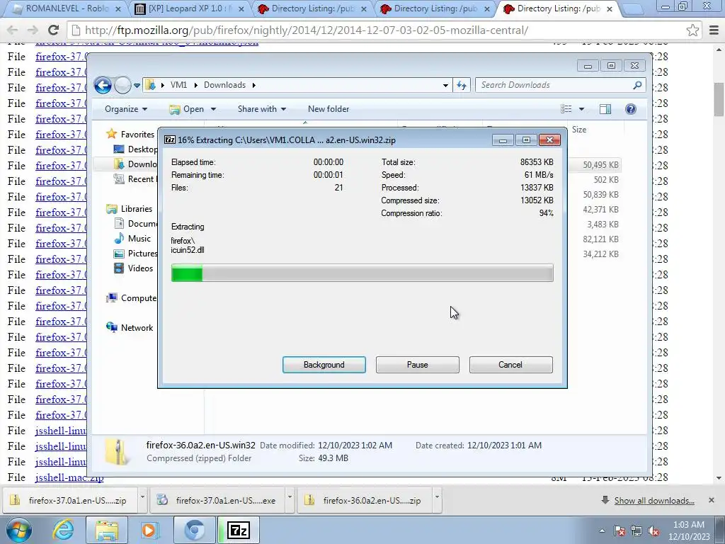Click Show all downloads link
Screen dimensions: 725x544
(x=653, y=501)
